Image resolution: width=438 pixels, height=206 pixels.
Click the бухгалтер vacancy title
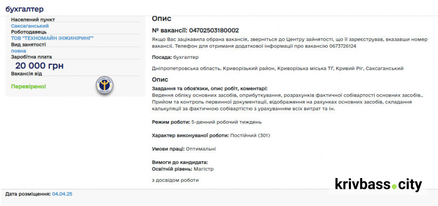tap(25, 9)
